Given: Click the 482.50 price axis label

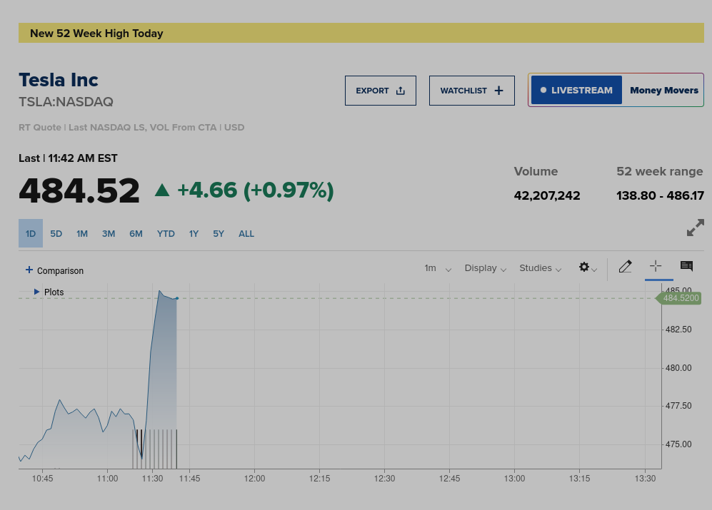Looking at the screenshot, I should [x=678, y=330].
